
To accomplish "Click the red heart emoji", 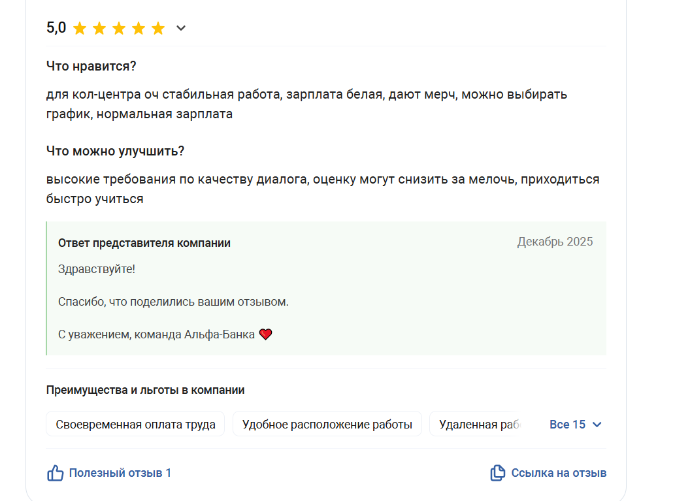I will pos(265,334).
